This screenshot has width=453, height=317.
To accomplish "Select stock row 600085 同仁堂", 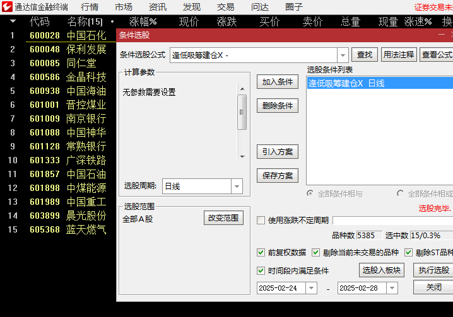I will [58, 63].
